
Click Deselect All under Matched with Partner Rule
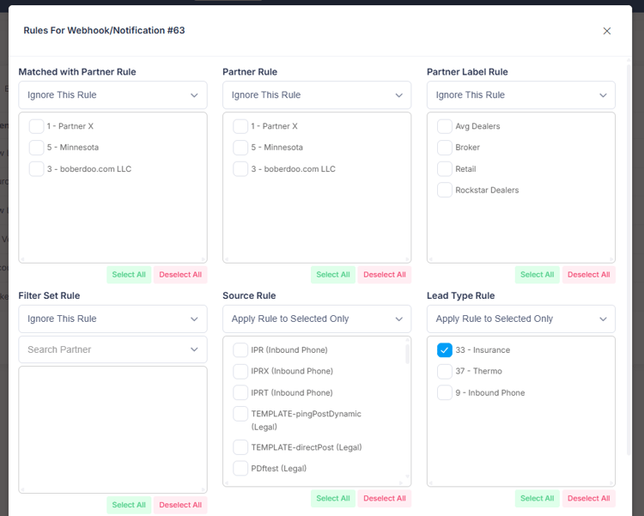click(x=179, y=275)
